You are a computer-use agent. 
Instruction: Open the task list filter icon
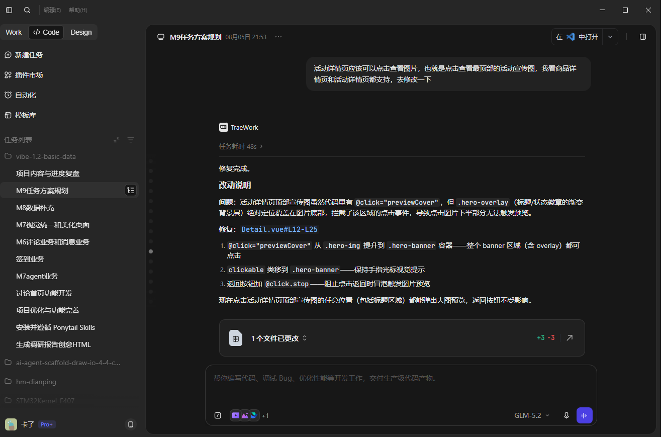(x=131, y=140)
